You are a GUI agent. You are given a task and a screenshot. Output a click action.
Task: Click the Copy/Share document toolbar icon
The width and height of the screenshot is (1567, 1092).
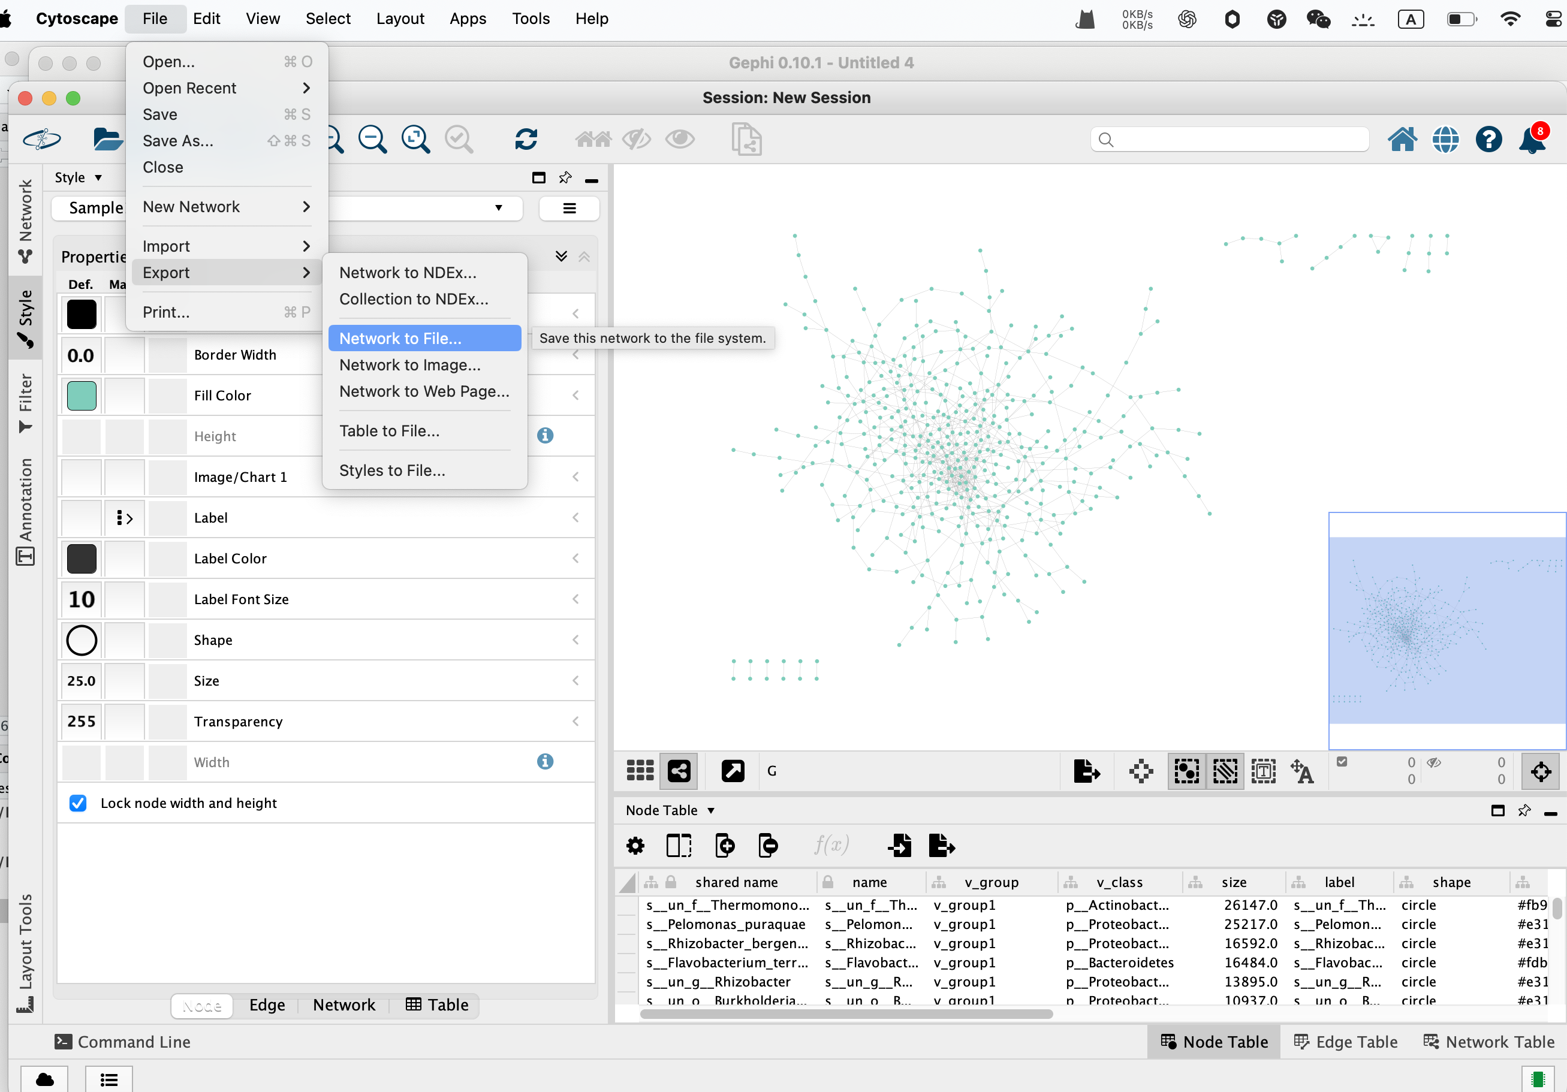(x=746, y=139)
